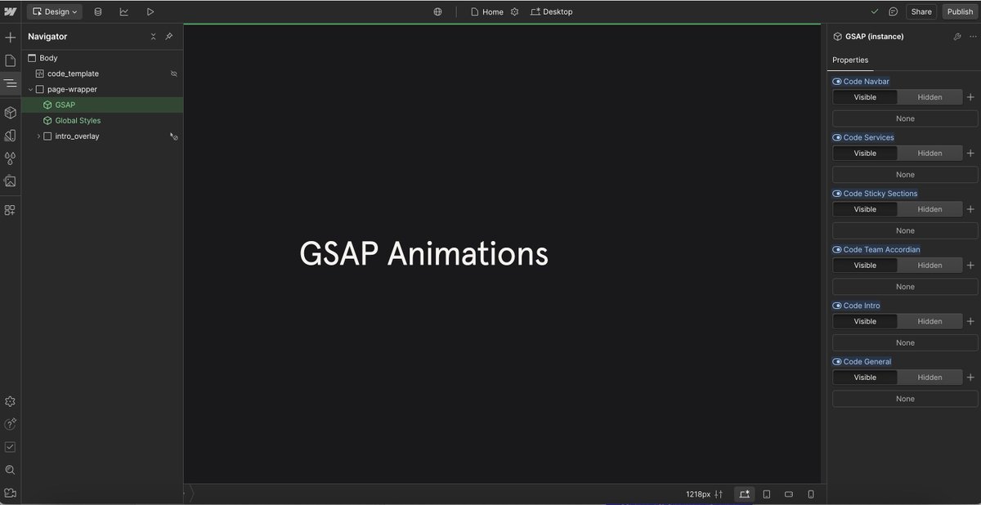Open the Design mode dropdown

tap(55, 11)
